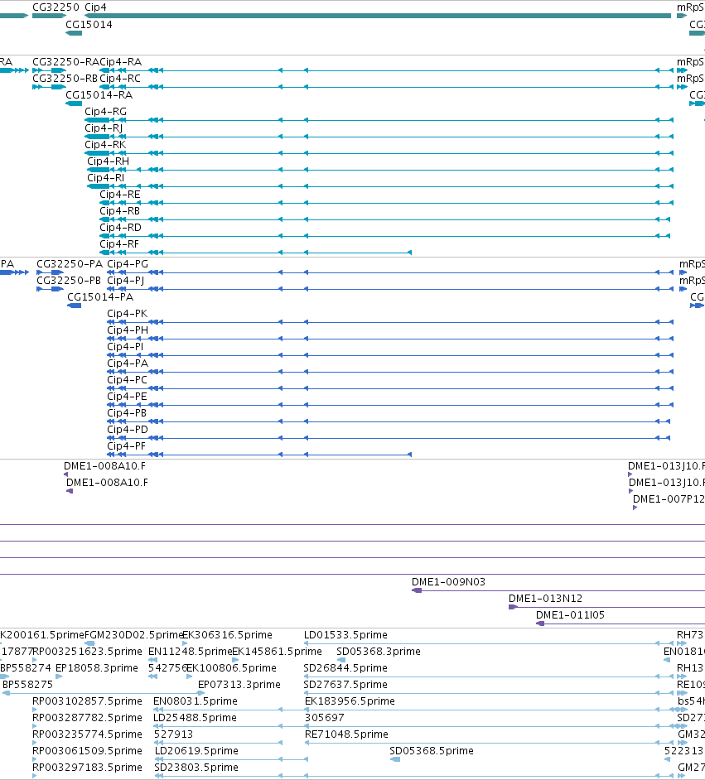Viewport: 705px width, 780px height.
Task: Click the Cip4-PD CDS label
Action: coord(128,429)
